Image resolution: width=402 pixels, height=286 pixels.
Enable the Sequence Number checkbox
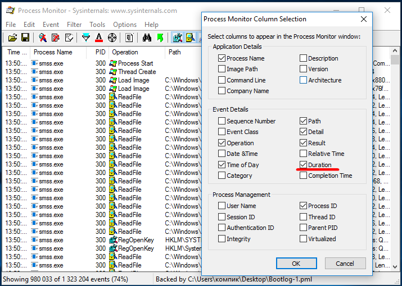coord(222,121)
